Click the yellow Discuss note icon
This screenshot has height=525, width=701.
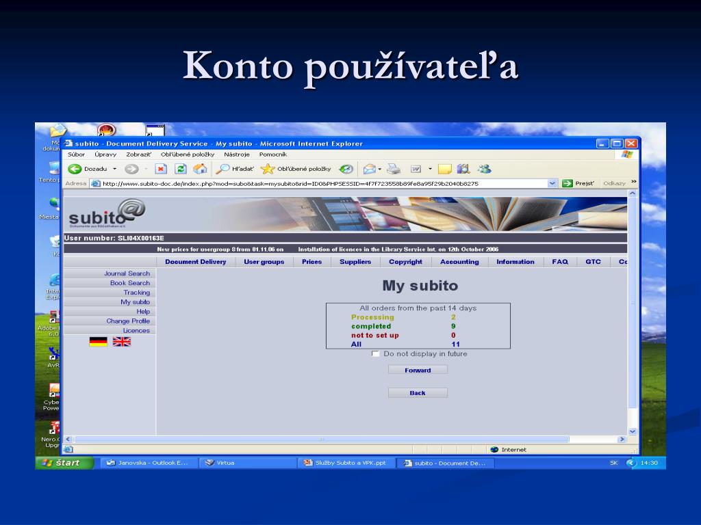444,169
